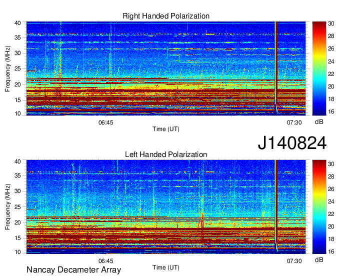The width and height of the screenshot is (340, 276).
Task: Click the 26 dB tick on Right Handed colorbar
Action: 331,49
